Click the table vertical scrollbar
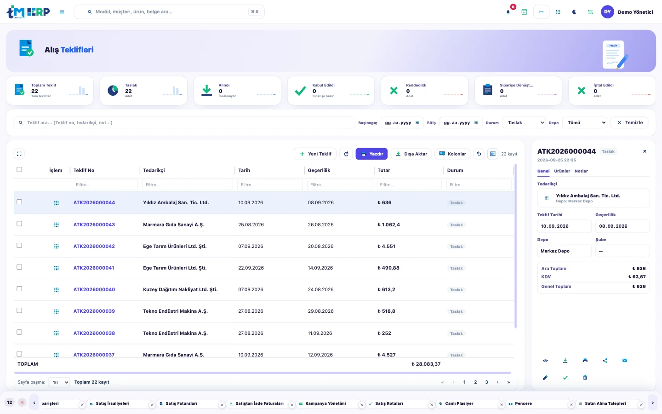 [x=515, y=246]
